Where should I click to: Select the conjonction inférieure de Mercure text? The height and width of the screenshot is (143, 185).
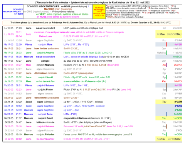[x=87, y=118]
